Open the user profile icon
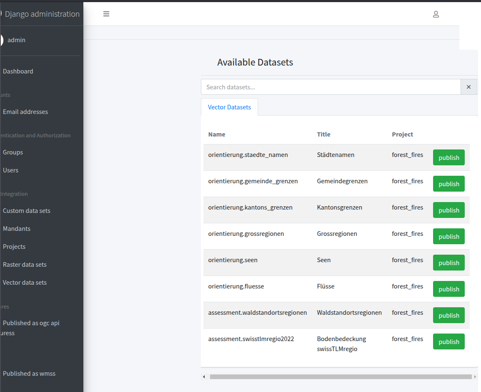 click(x=436, y=14)
